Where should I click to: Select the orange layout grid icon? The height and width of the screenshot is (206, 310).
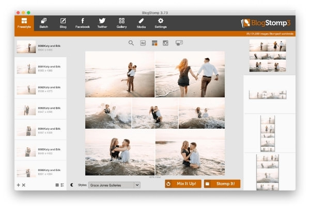pyautogui.click(x=154, y=43)
